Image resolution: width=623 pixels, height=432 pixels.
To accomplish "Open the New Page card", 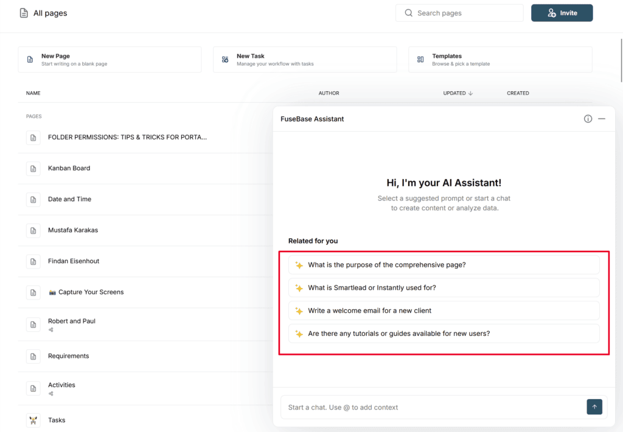I will pyautogui.click(x=110, y=60).
